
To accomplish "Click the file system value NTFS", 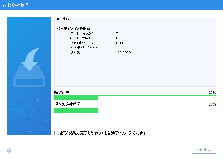I will 120,43.
